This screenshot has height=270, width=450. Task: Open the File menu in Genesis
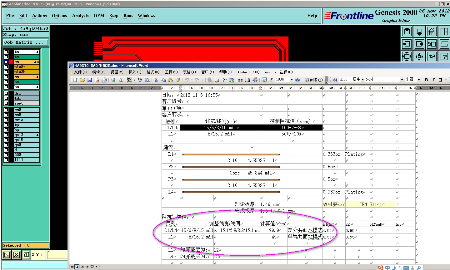(x=10, y=16)
